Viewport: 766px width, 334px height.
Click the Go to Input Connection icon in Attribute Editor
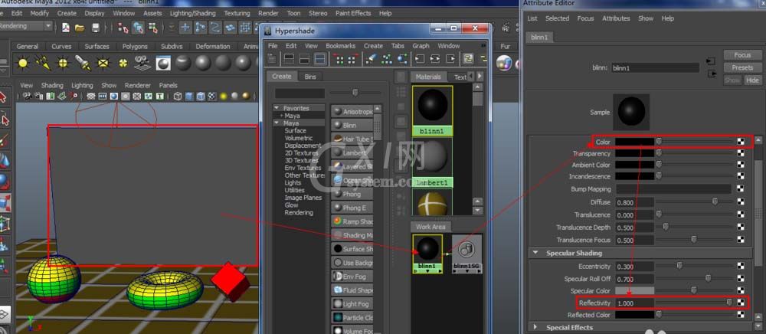711,61
